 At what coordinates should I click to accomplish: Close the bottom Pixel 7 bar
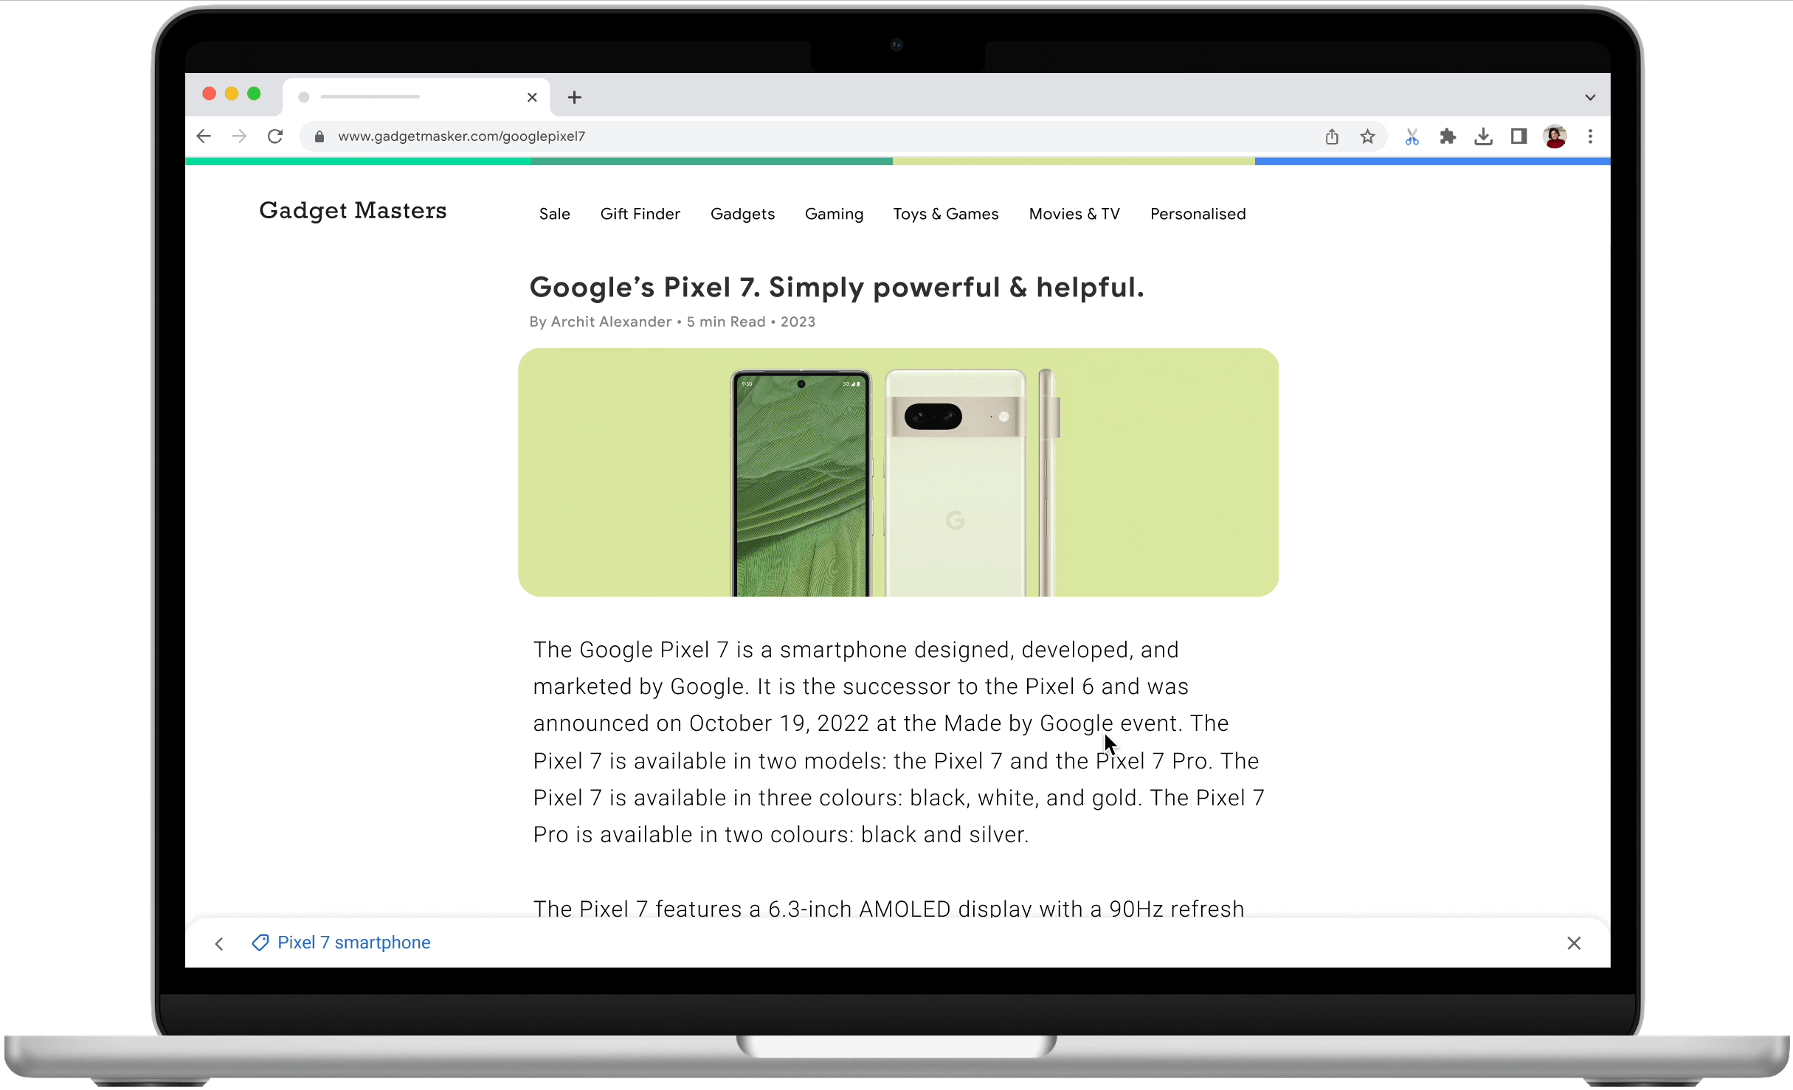click(x=1574, y=943)
